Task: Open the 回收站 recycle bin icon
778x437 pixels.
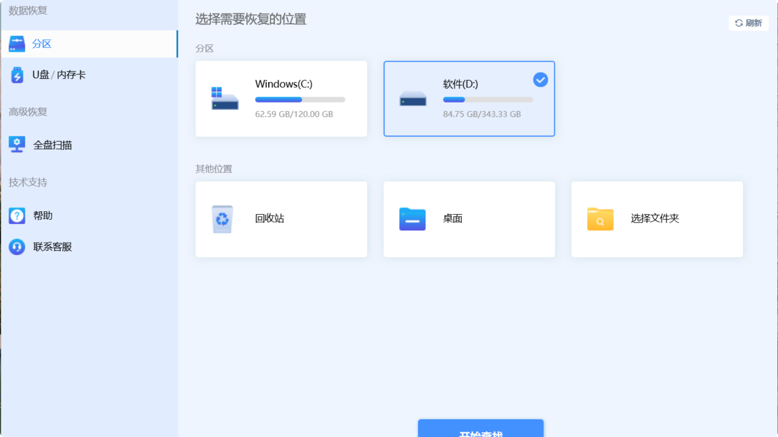Action: tap(222, 219)
